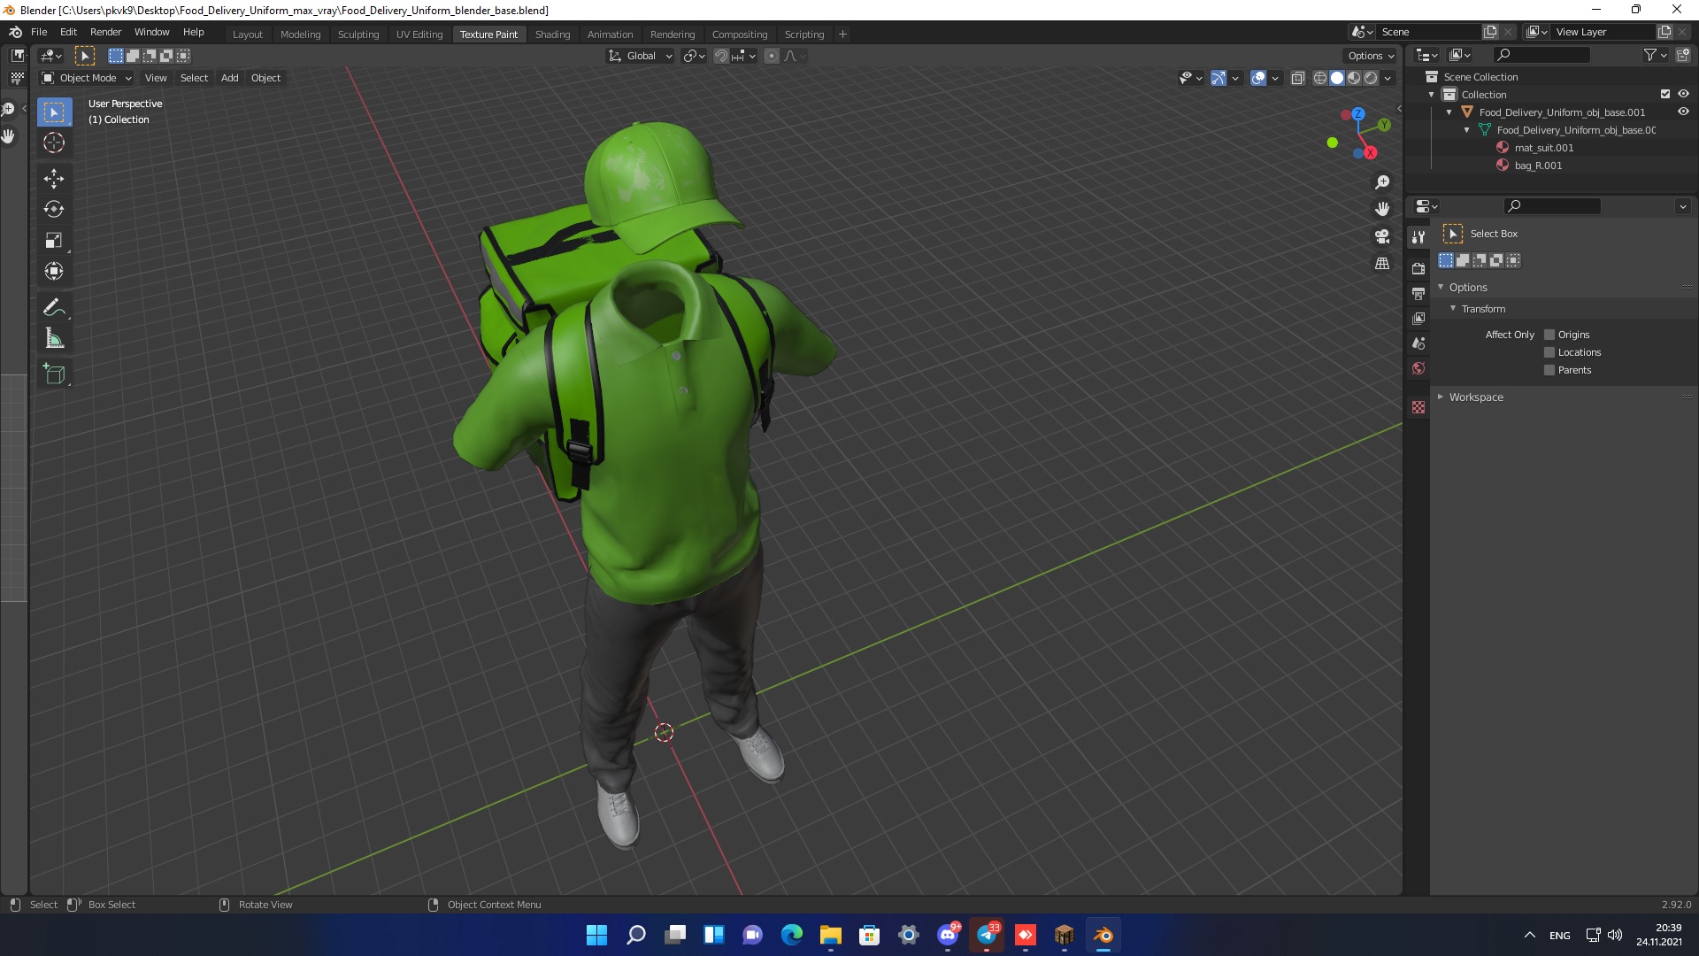Open the Scene properties tab

(1418, 343)
